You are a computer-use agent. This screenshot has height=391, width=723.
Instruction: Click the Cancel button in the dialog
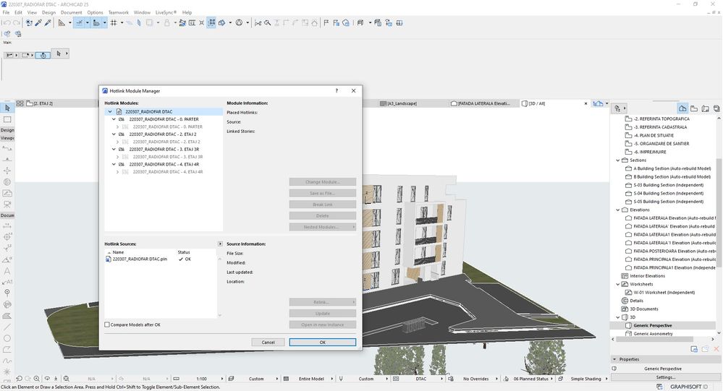click(268, 342)
